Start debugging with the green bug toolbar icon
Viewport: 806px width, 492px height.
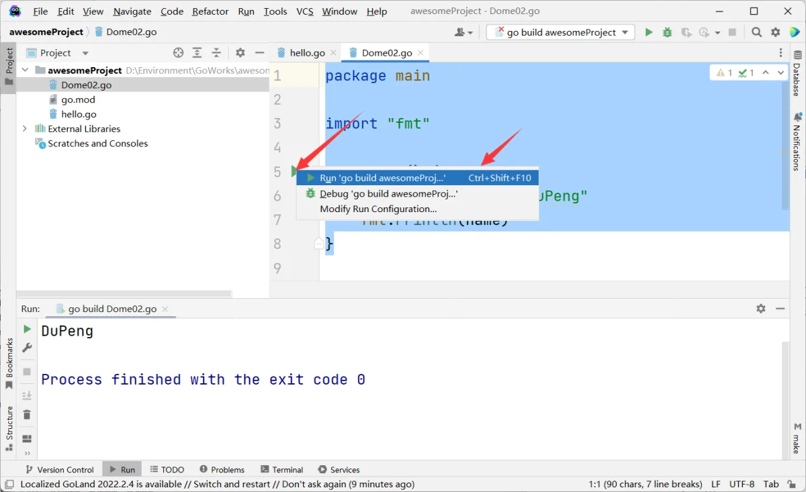click(667, 32)
